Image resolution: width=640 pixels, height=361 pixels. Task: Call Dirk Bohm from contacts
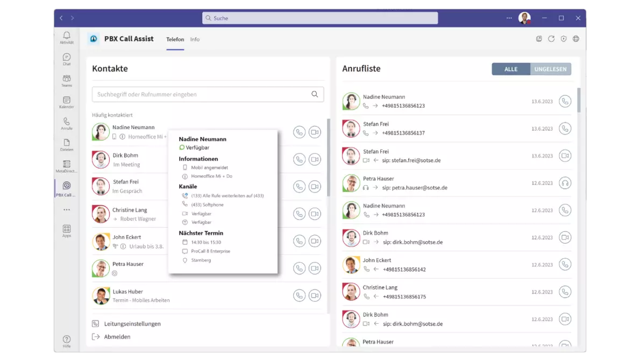click(x=299, y=159)
